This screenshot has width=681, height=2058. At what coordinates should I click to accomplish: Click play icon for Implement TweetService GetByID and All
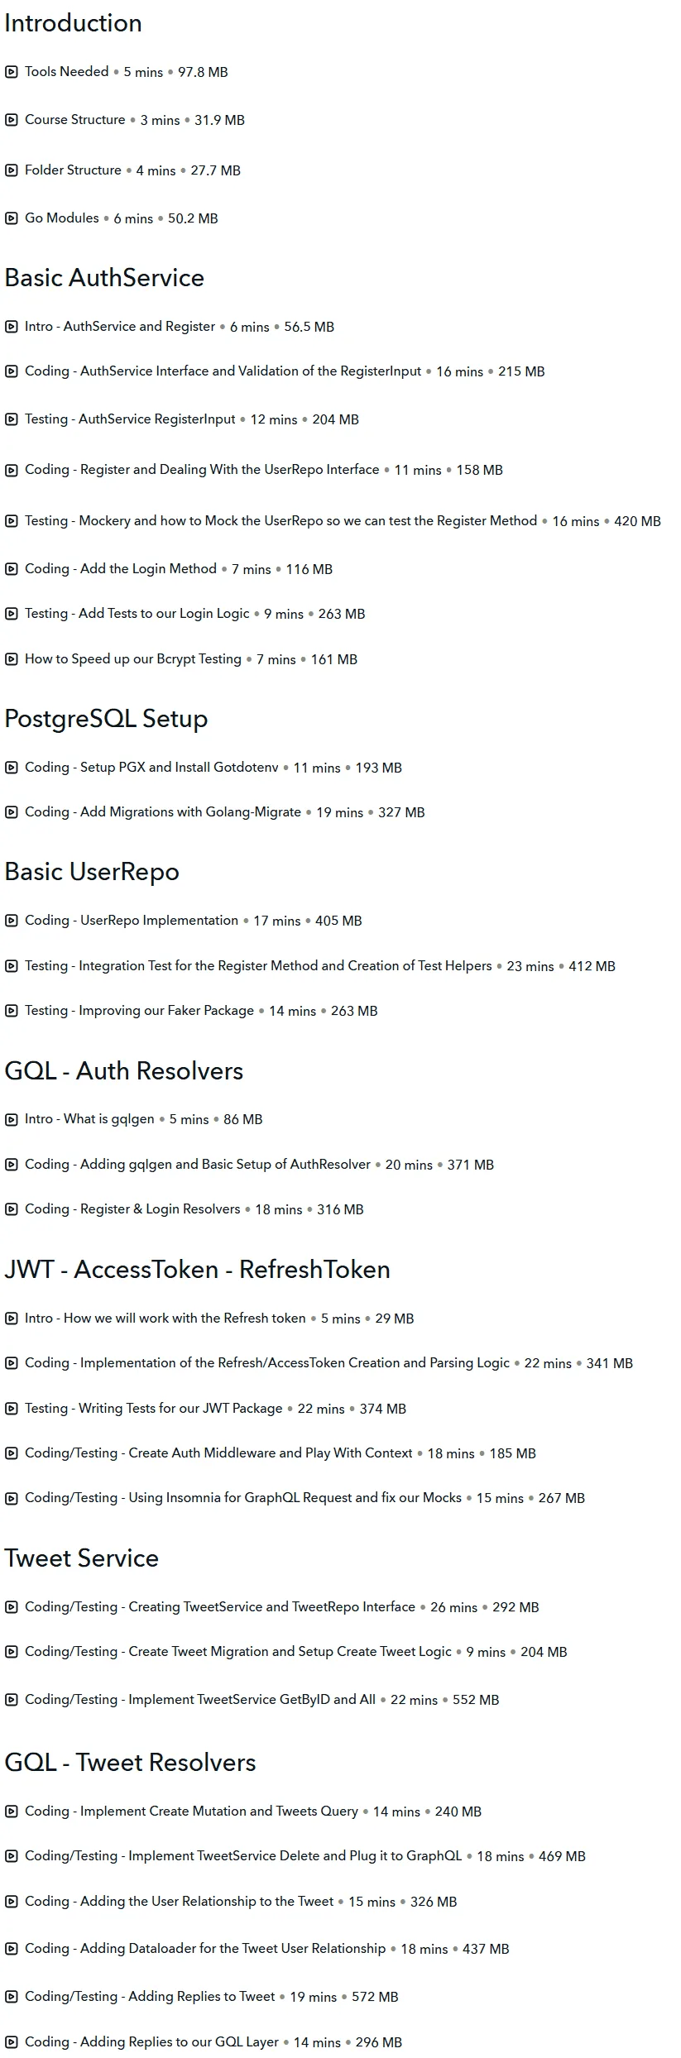tap(12, 1700)
